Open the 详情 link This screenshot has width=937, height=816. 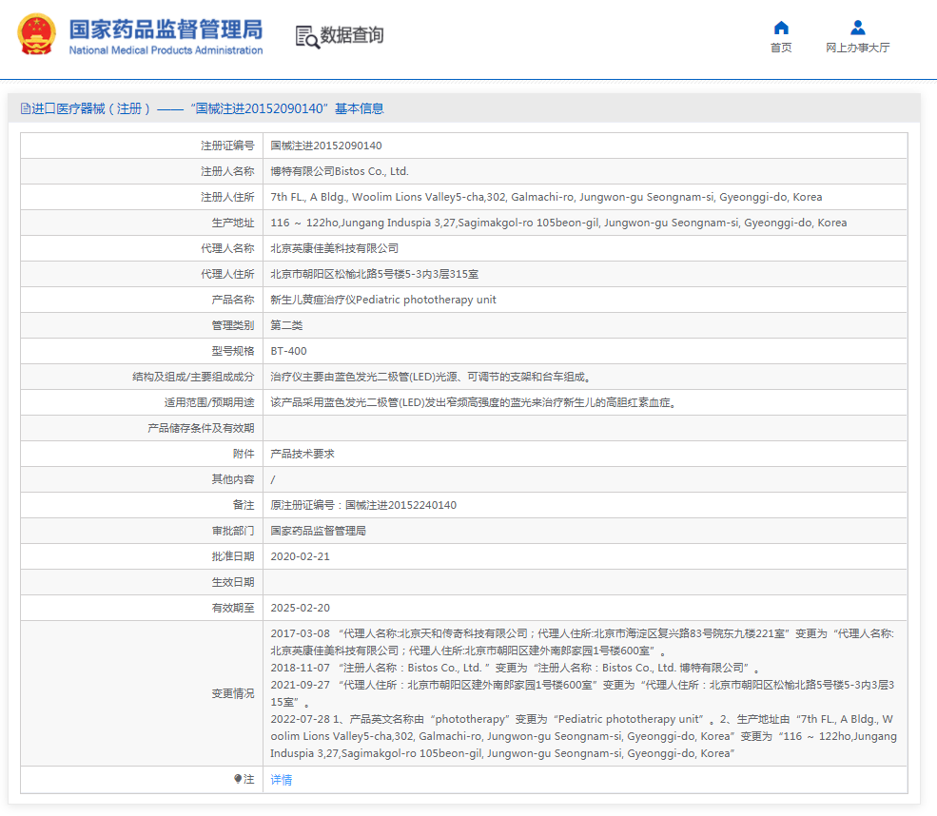282,780
